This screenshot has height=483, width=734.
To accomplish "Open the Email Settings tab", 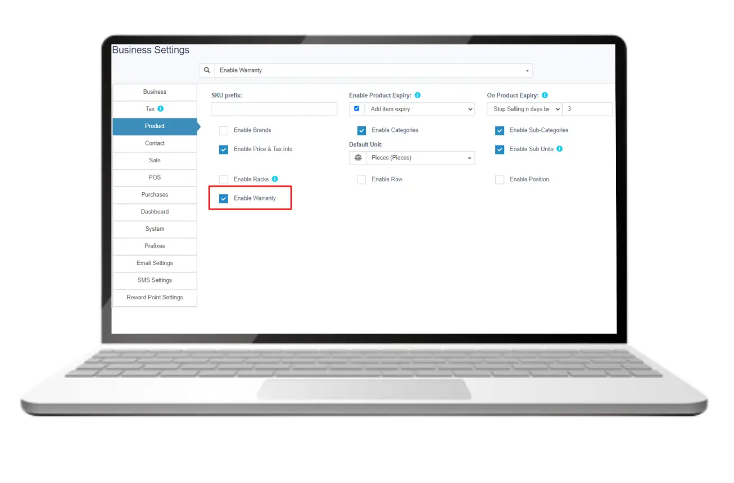I will 155,263.
